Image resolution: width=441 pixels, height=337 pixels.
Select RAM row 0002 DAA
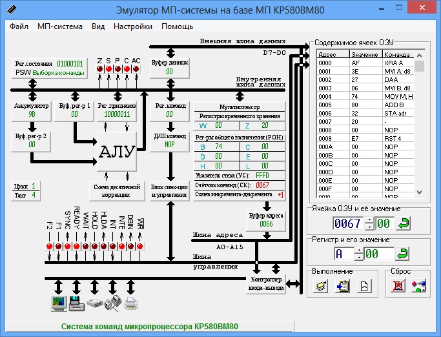[365, 79]
